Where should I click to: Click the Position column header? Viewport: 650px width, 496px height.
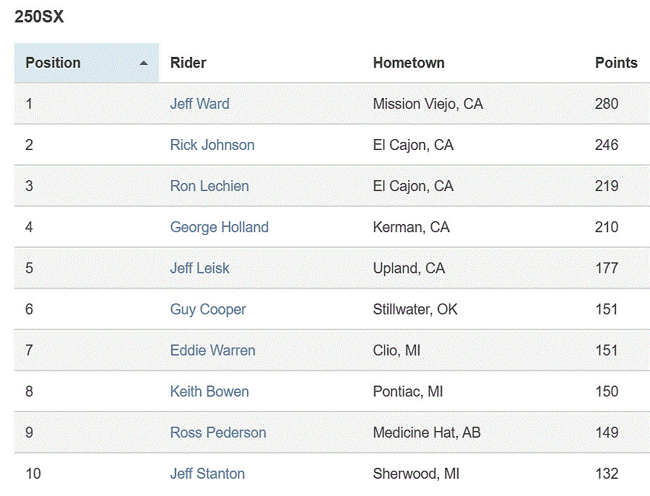click(x=53, y=63)
